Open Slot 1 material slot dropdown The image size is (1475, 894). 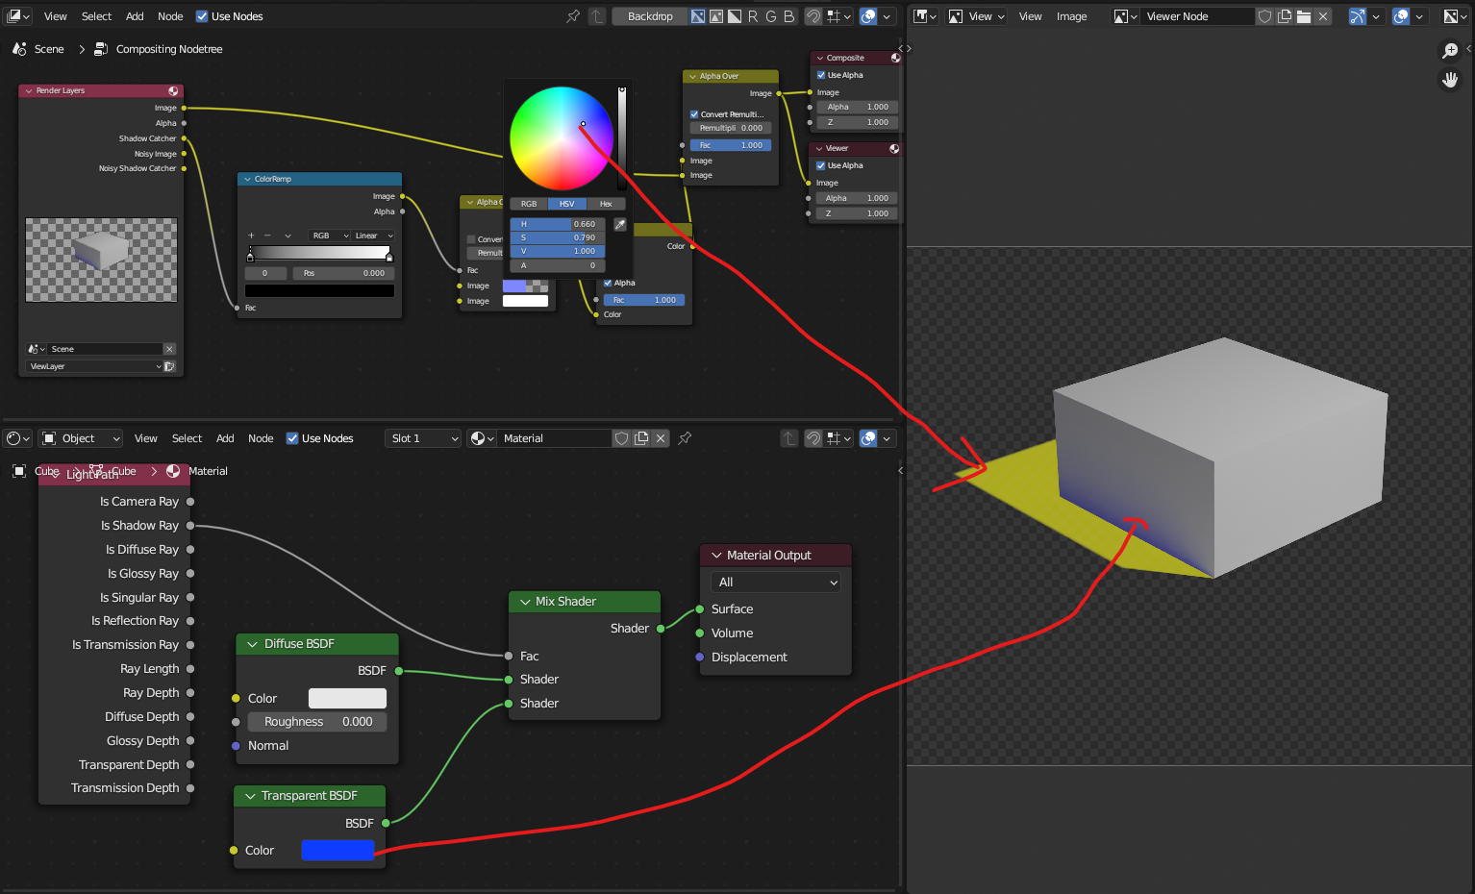point(423,438)
